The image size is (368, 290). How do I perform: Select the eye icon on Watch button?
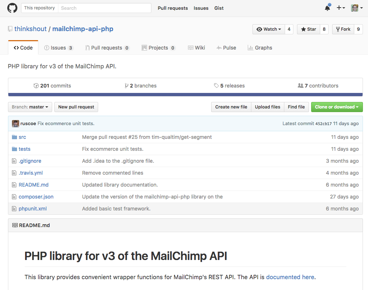259,29
